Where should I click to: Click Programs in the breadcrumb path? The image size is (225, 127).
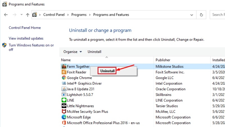click(79, 15)
